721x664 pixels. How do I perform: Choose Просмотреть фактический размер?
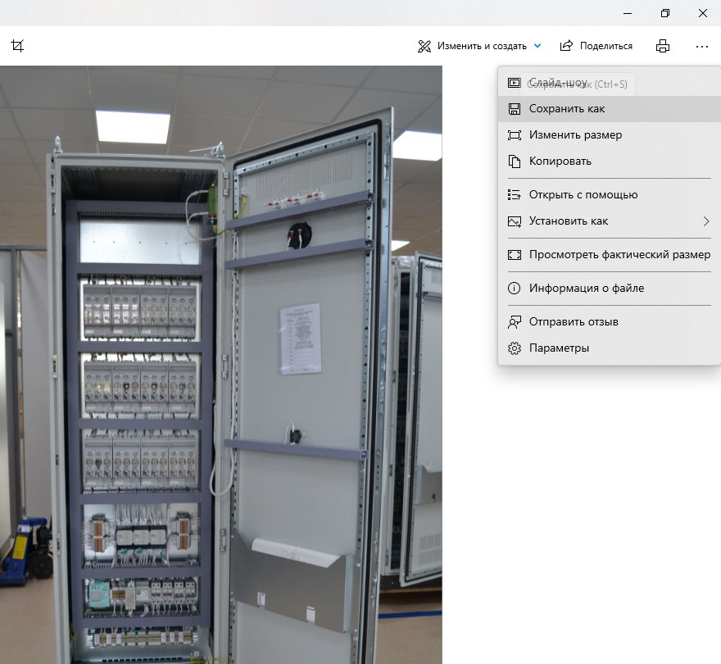[x=610, y=255]
